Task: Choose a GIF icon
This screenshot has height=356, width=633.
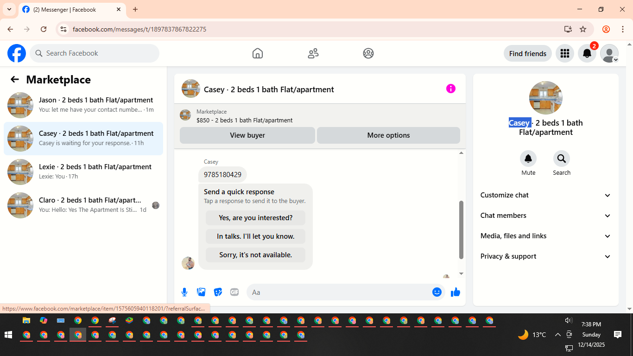Action: (234, 292)
